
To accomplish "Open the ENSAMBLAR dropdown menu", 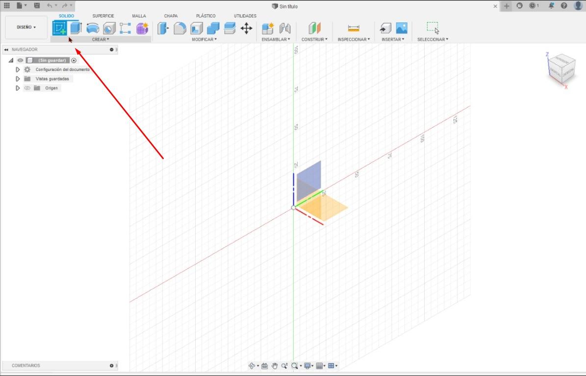I will point(276,39).
